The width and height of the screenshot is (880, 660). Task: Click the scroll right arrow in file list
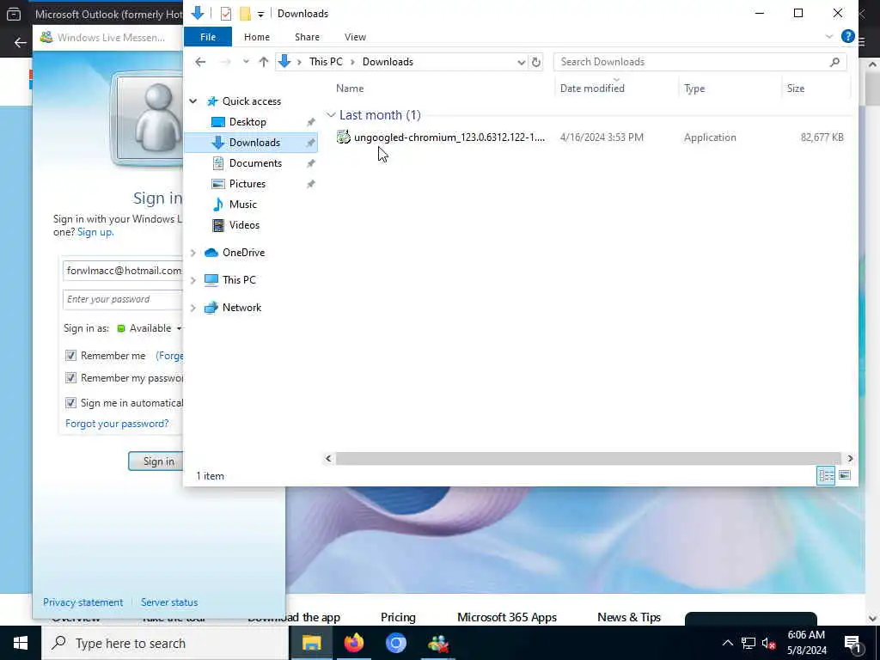[850, 459]
